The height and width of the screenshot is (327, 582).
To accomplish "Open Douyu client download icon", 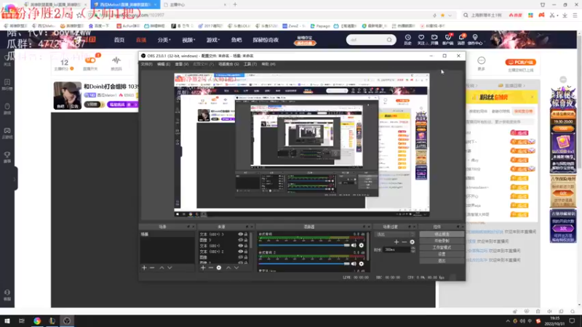I will coord(447,39).
